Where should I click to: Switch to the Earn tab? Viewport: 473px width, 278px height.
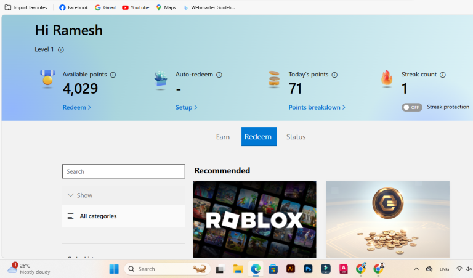223,137
